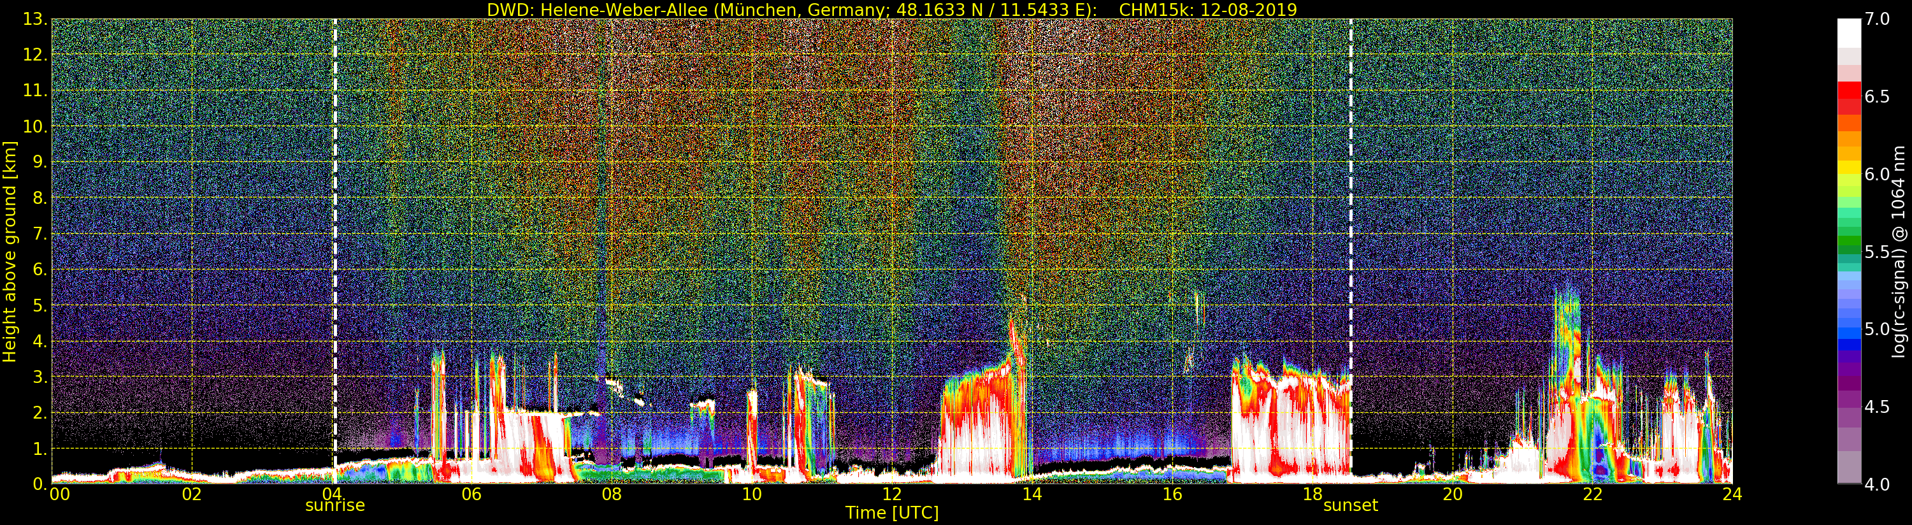Click the white dashed sunset marker line

pyautogui.click(x=1351, y=223)
